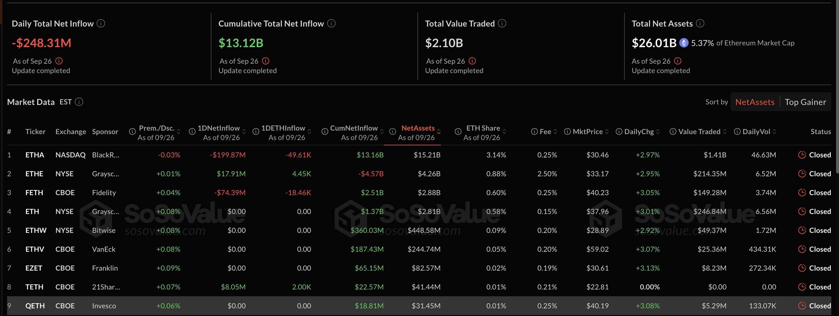Screen dimensions: 839x316
Task: Click info icon before 1DETHInflow header
Action: 256,131
